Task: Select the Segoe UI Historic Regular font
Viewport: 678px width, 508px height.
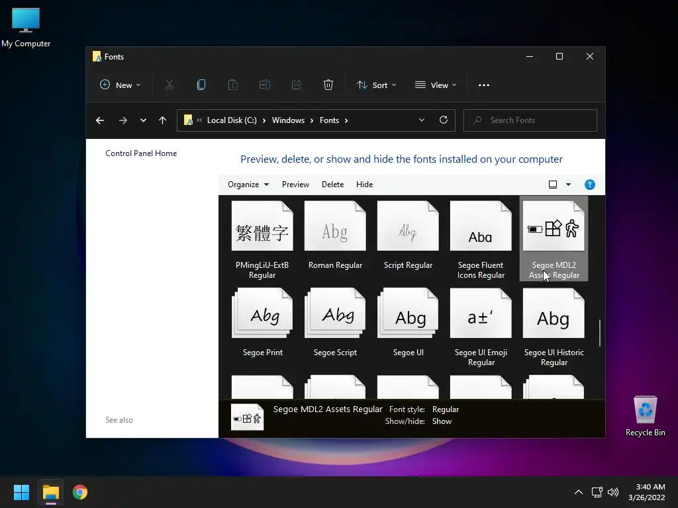Action: click(x=554, y=327)
